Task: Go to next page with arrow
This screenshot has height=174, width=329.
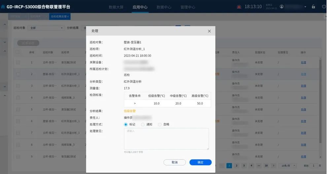Action: (x=274, y=165)
